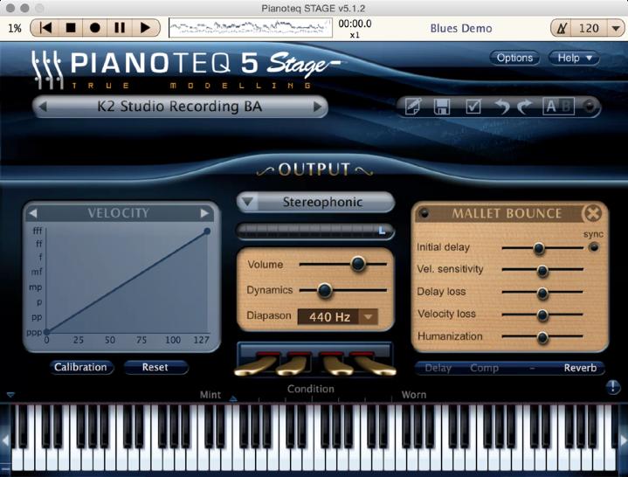628x477 pixels.
Task: Toggle the metronome icon
Action: [x=562, y=28]
